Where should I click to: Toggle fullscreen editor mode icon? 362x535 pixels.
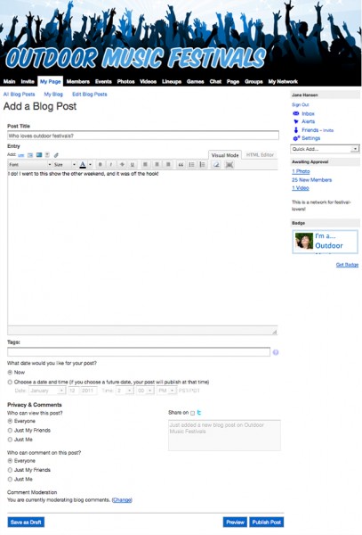point(229,165)
